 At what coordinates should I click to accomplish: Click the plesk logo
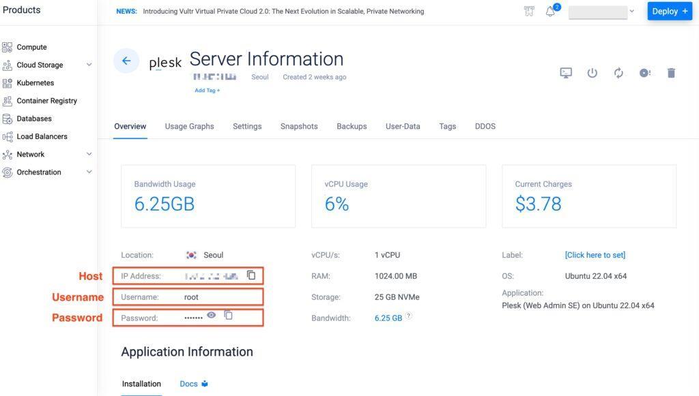[165, 63]
